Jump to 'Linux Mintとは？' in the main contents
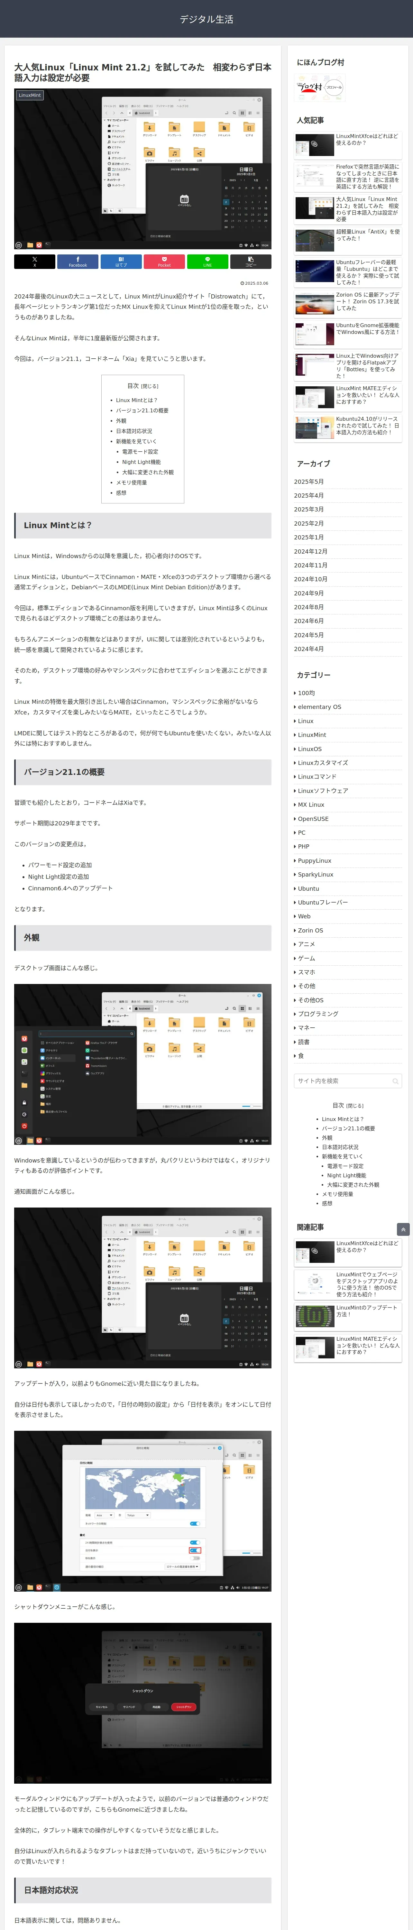Screen dimensions: 413x1930 136,400
